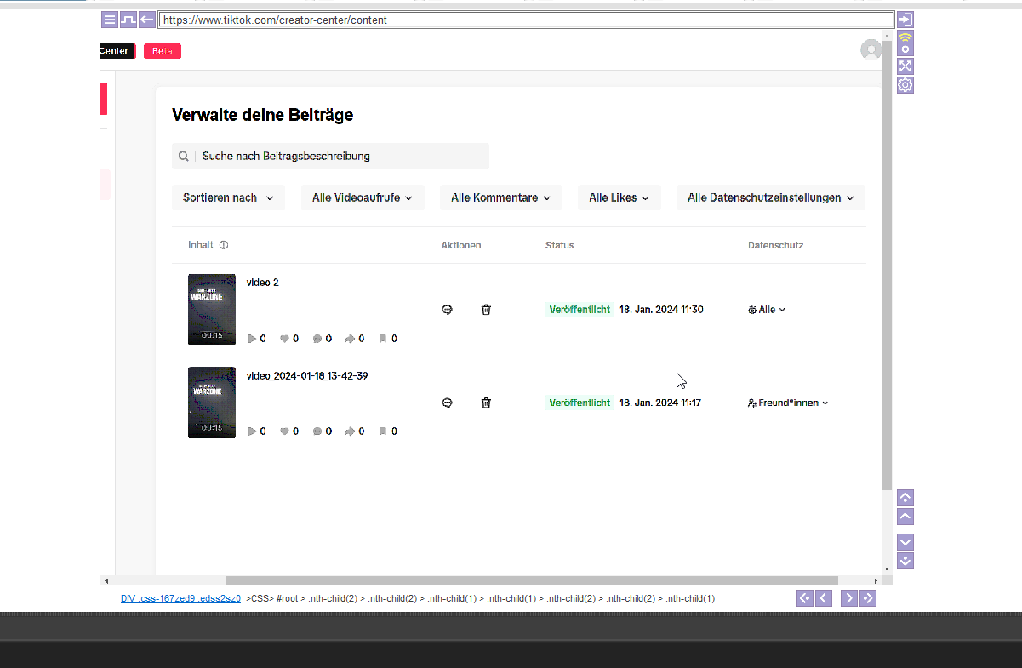Click the info icon next to Inhalt
The image size is (1022, 668).
[x=224, y=245]
